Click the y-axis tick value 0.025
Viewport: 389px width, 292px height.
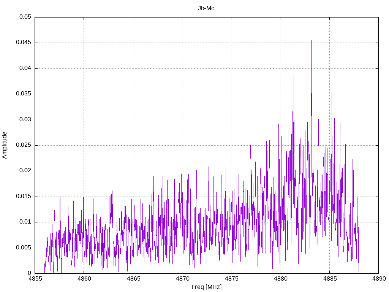pos(24,145)
